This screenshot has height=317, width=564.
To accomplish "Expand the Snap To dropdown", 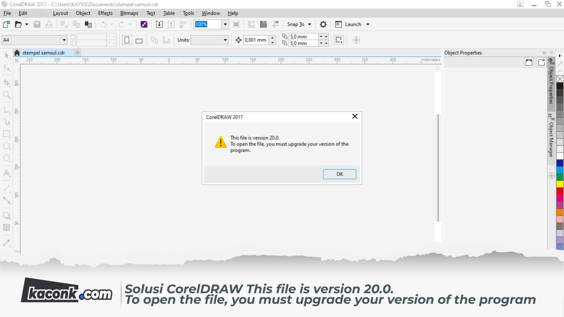I will (x=310, y=24).
